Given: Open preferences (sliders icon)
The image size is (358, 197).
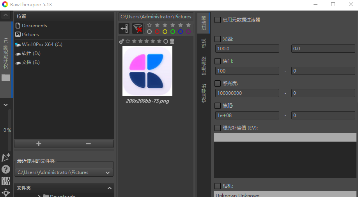Looking at the screenshot, I should point(6,181).
